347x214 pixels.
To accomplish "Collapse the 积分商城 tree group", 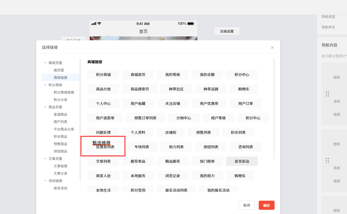I will [45, 85].
